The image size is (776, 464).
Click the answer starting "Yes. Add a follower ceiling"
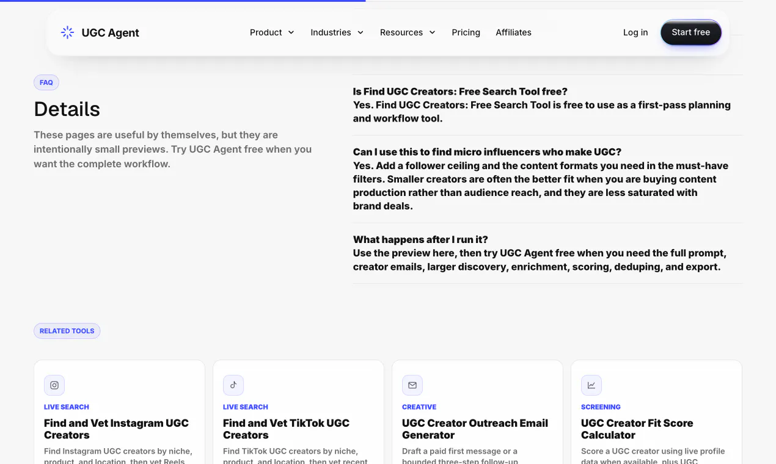click(x=541, y=186)
